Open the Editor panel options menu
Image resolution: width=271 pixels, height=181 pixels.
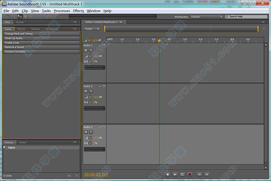click(x=263, y=22)
